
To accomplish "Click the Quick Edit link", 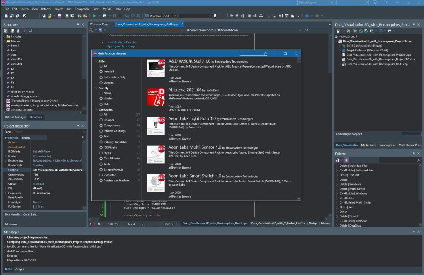I will pos(30,215).
